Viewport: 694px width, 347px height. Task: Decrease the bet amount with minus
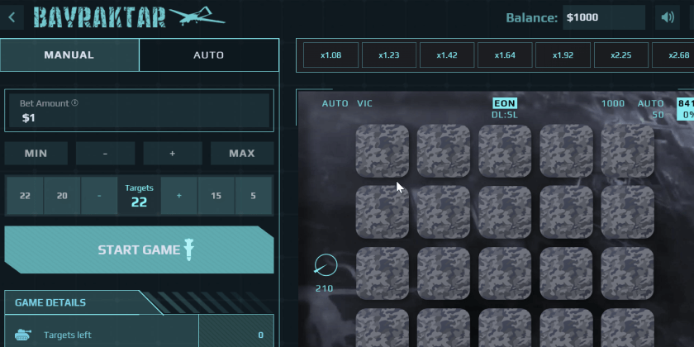coord(105,154)
